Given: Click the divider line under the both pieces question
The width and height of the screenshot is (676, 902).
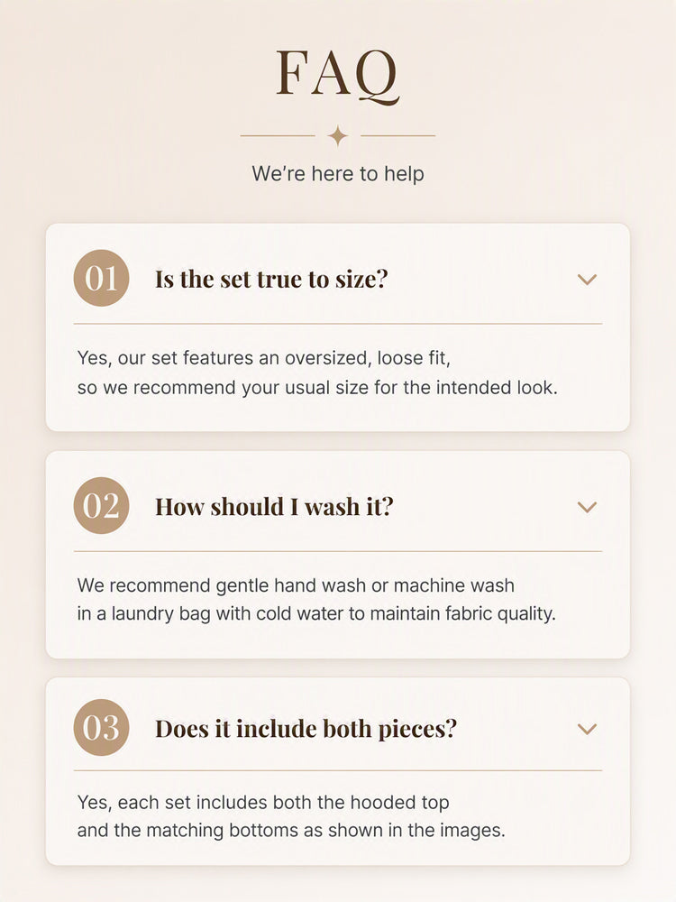Looking at the screenshot, I should click(x=338, y=770).
